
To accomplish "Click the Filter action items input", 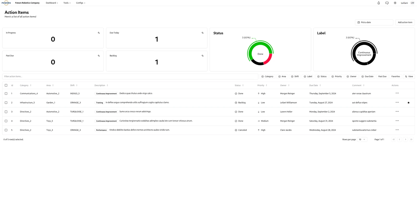I will pos(130,76).
